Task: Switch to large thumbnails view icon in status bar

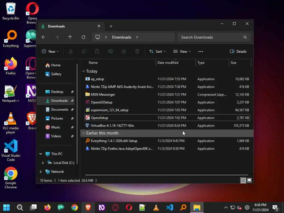Action: (249, 180)
